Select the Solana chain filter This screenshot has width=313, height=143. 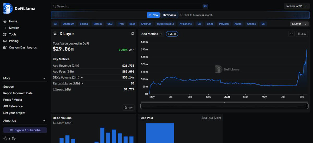pos(84,24)
